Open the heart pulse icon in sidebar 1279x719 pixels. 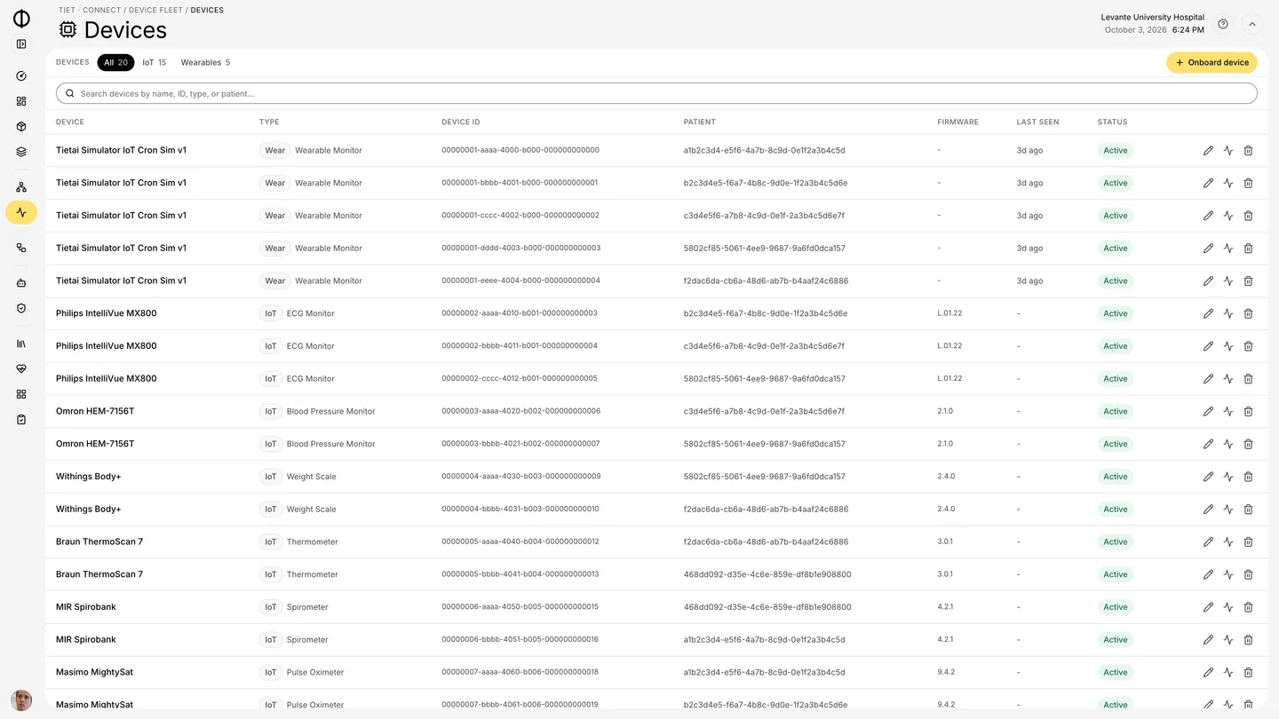pos(21,368)
